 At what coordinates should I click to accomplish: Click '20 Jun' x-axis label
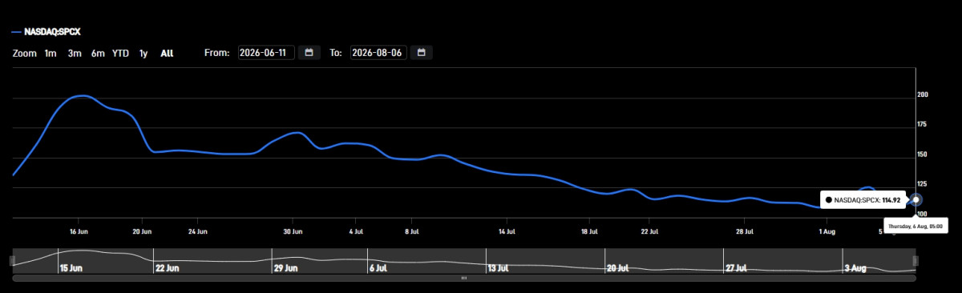(x=142, y=231)
